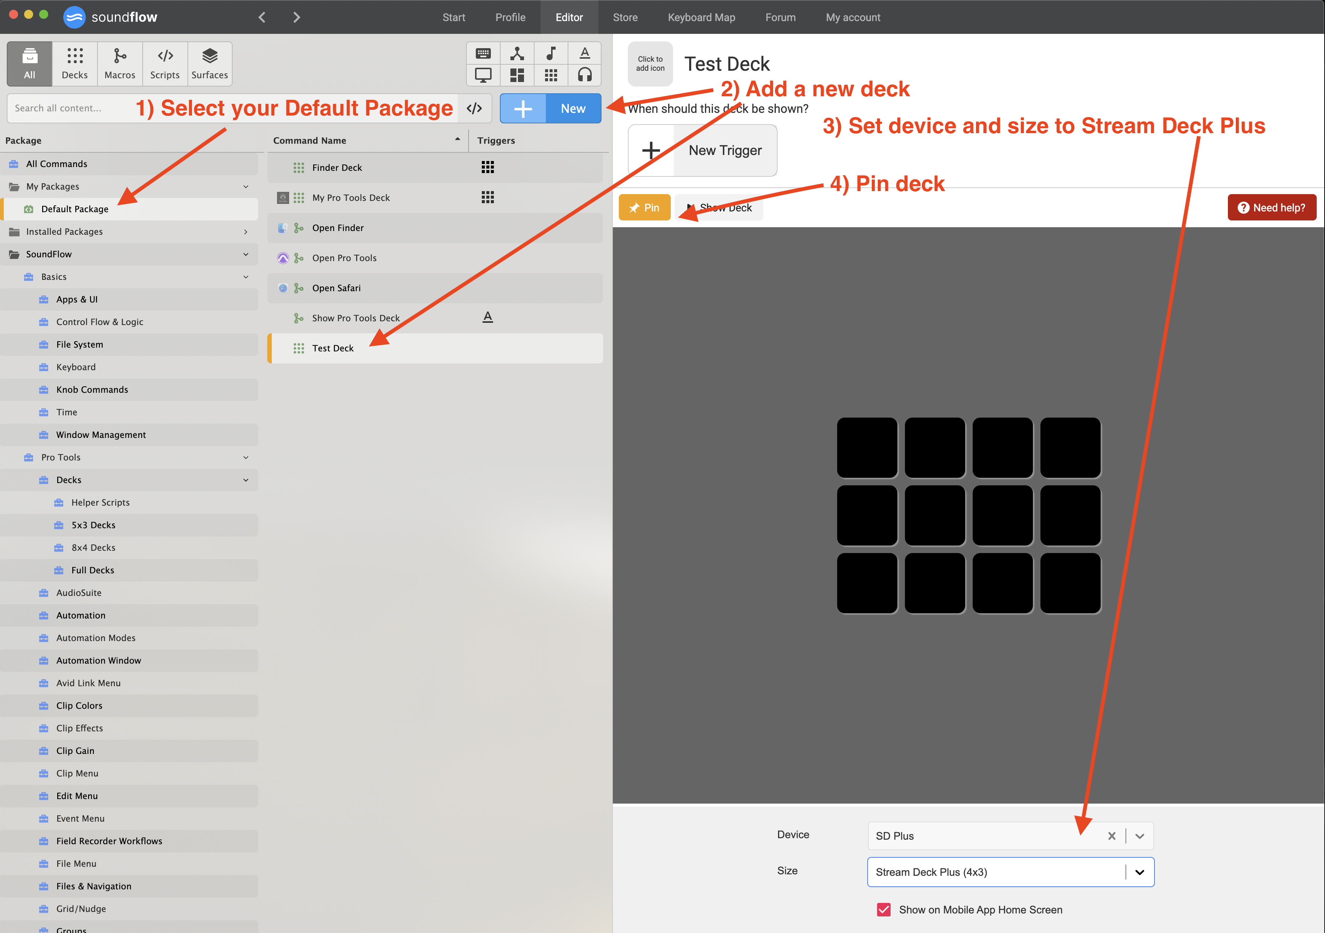
Task: Click the code brackets icon beside search
Action: coord(474,108)
